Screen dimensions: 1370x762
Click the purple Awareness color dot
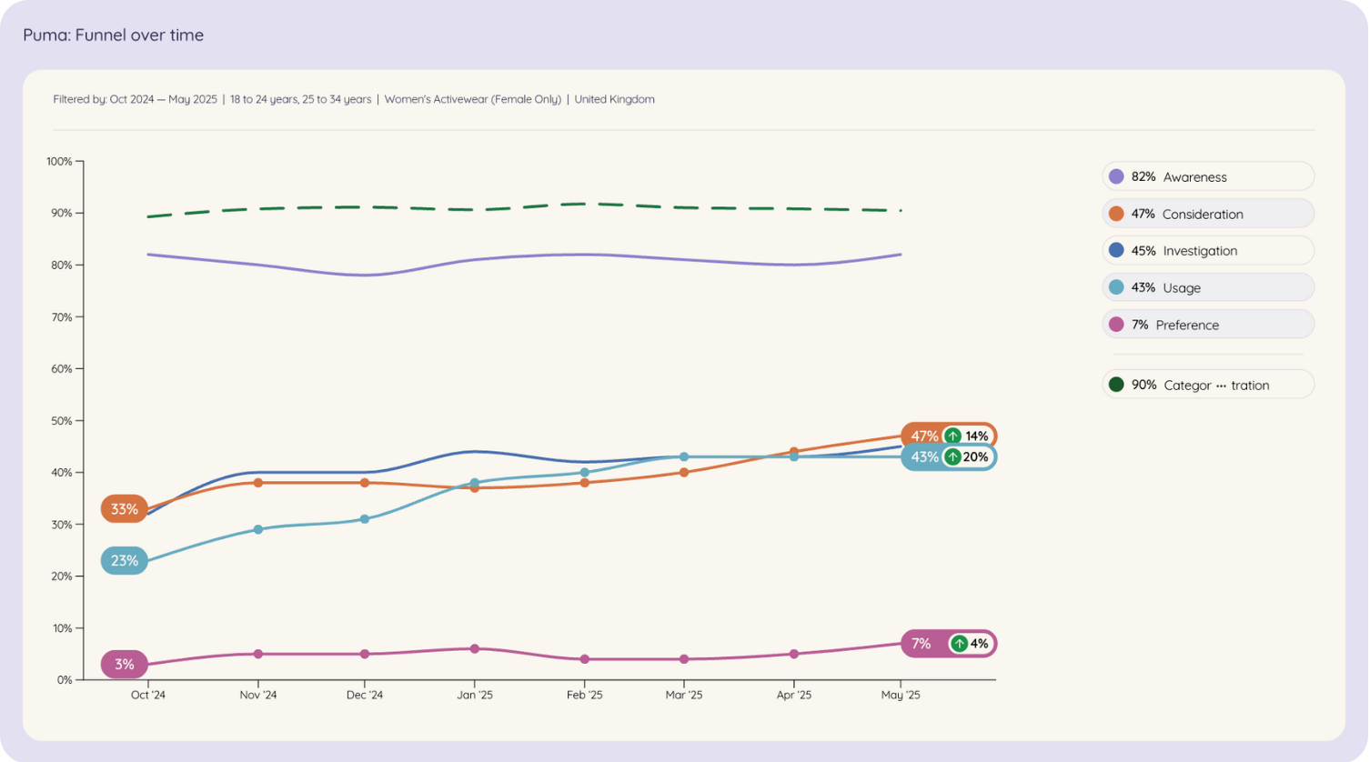1116,176
